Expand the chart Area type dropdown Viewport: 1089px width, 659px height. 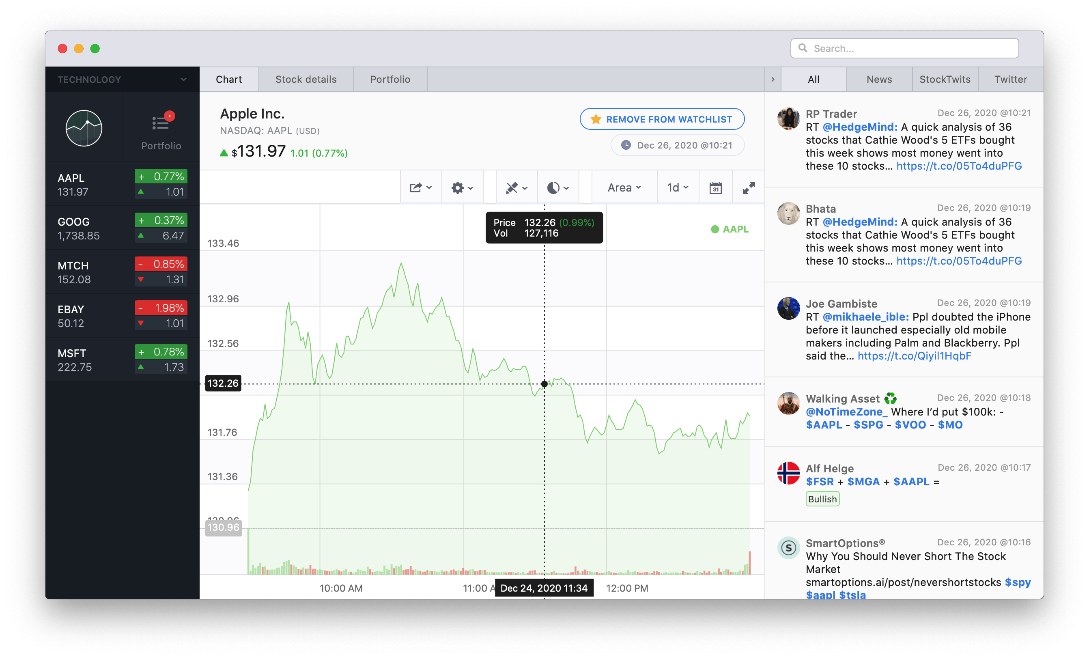click(623, 187)
